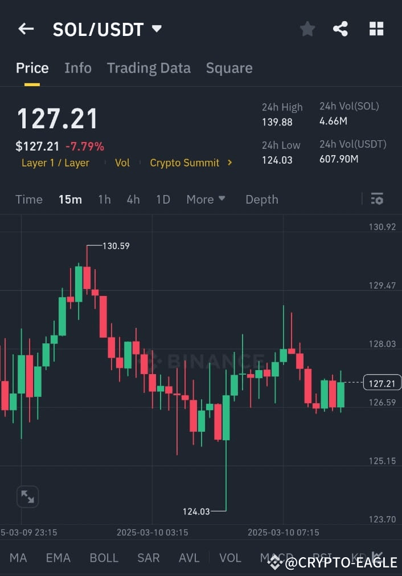Toggle the VOL indicator on
Image resolution: width=402 pixels, height=576 pixels.
pyautogui.click(x=230, y=558)
